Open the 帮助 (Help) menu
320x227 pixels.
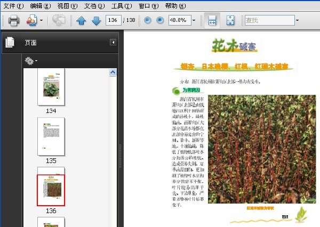(x=175, y=6)
